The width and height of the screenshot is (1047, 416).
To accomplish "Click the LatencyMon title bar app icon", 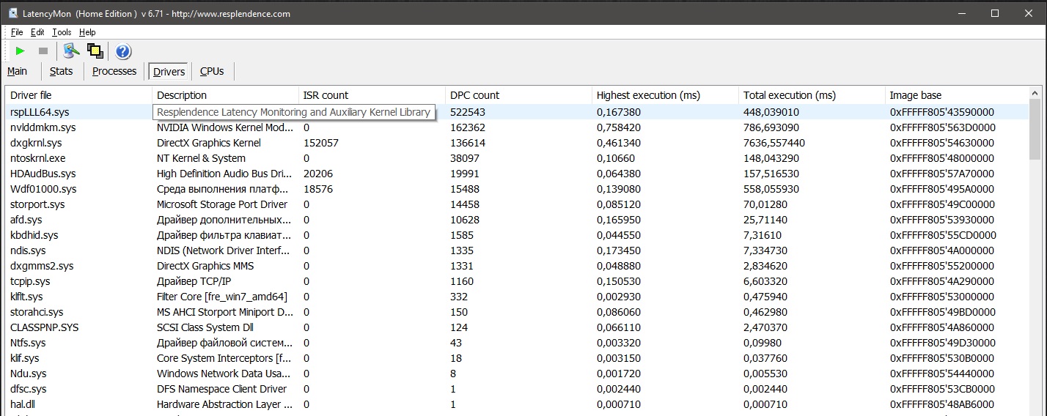I will 12,14.
